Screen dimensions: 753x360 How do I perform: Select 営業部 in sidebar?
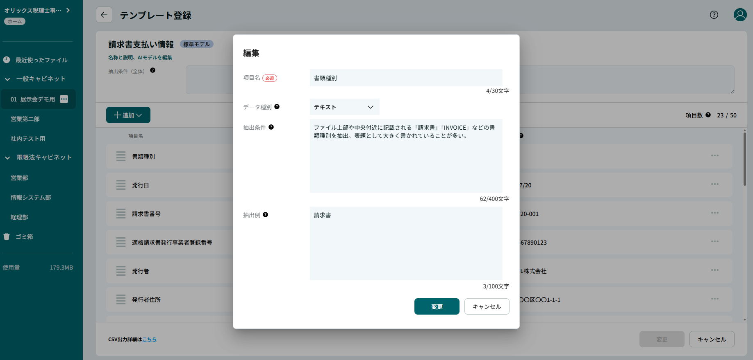pos(19,178)
